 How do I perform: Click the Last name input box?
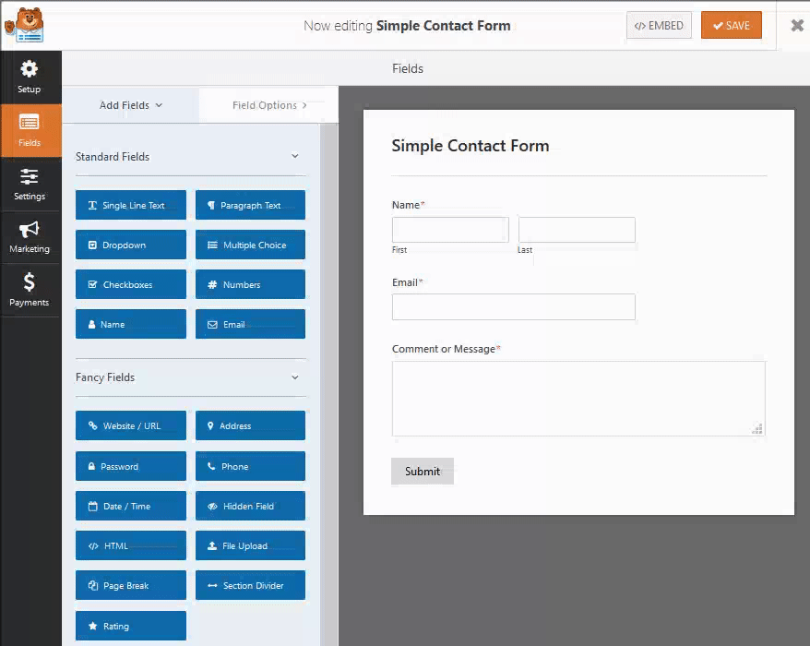click(577, 230)
